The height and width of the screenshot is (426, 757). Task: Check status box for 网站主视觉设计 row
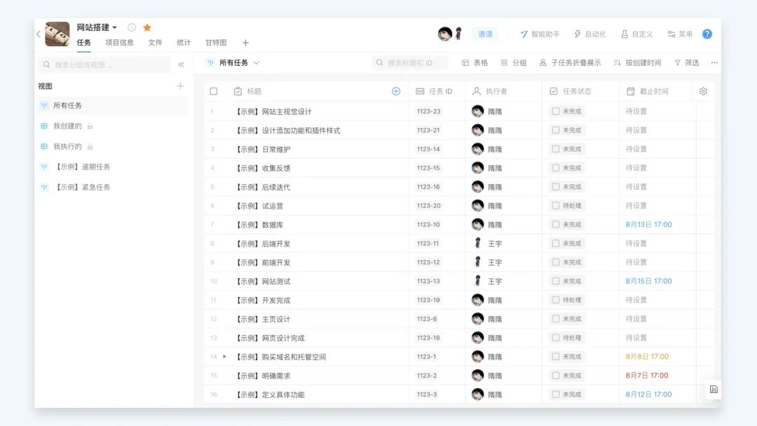(x=556, y=111)
